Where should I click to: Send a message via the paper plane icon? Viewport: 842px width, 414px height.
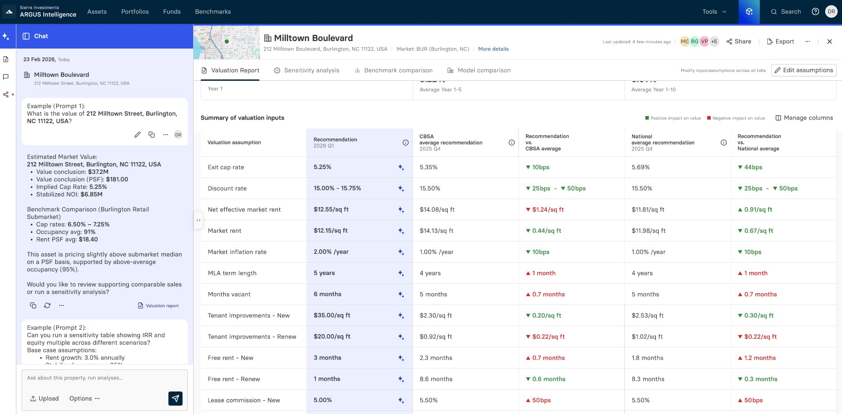click(175, 398)
